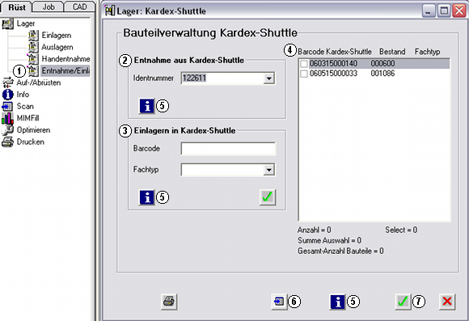Click the printer icon at dialog bottom
This screenshot has width=469, height=321.
[x=169, y=302]
